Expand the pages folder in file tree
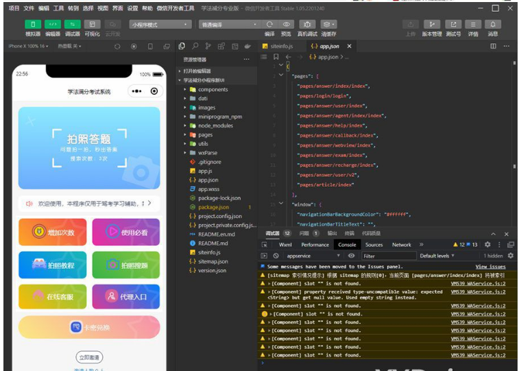 [x=205, y=134]
